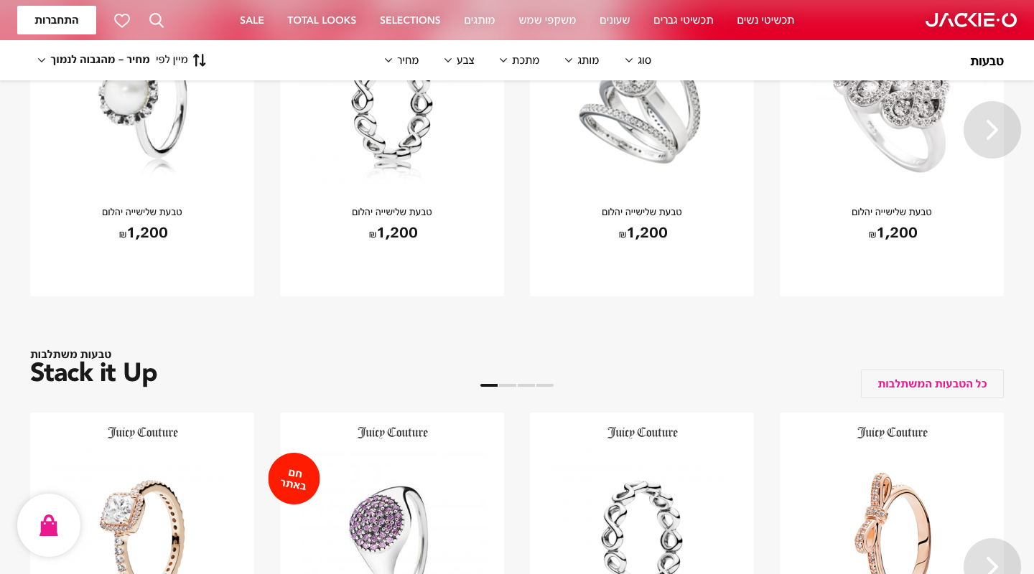Advance top carousel with right arrow
Screen dimensions: 1034x574
pos(992,130)
